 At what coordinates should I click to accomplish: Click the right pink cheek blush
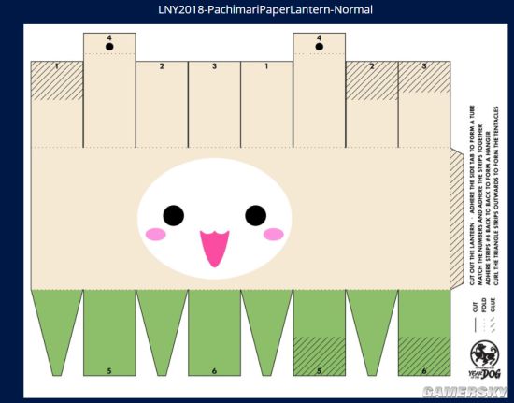pyautogui.click(x=274, y=235)
